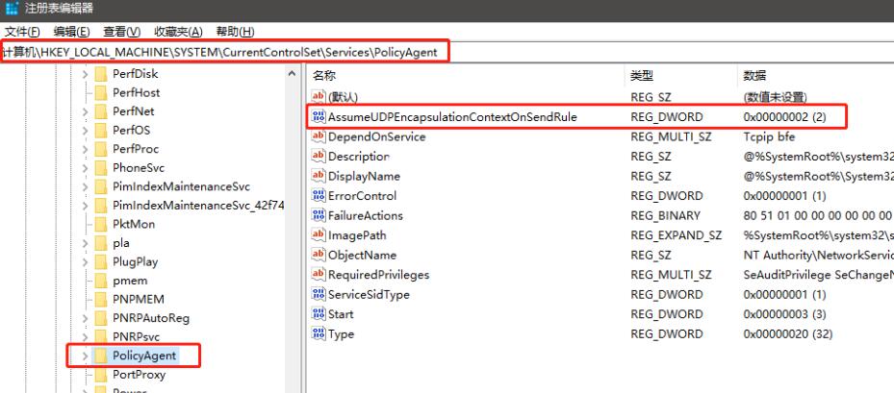Expand the PimIndexMaintenanceSvc_42f74 key
Image resolution: width=894 pixels, height=393 pixels.
tap(85, 206)
